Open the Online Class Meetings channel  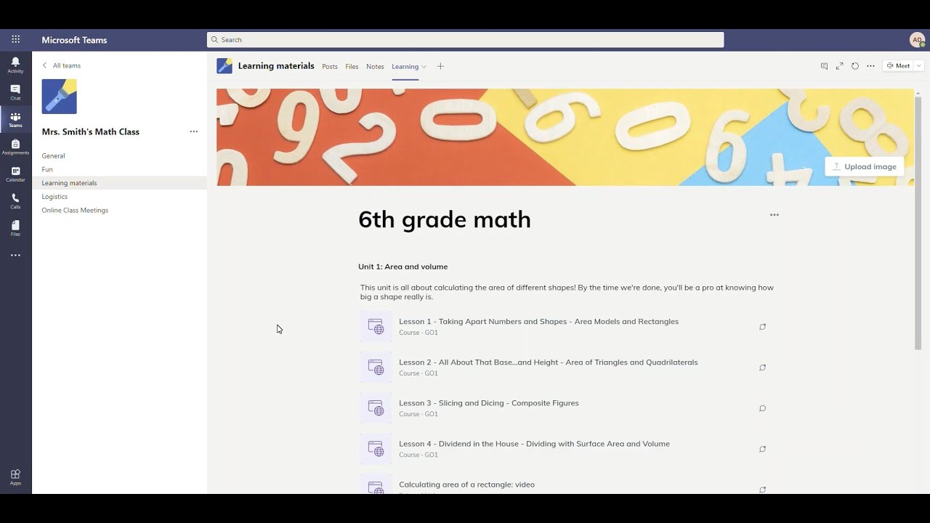tap(75, 210)
